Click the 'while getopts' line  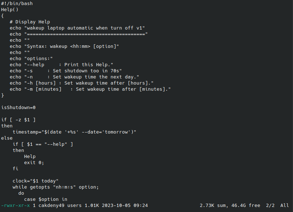(55, 187)
